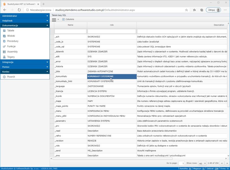Open Trigery sidebar entry
The width and height of the screenshot is (230, 170).
[11, 57]
